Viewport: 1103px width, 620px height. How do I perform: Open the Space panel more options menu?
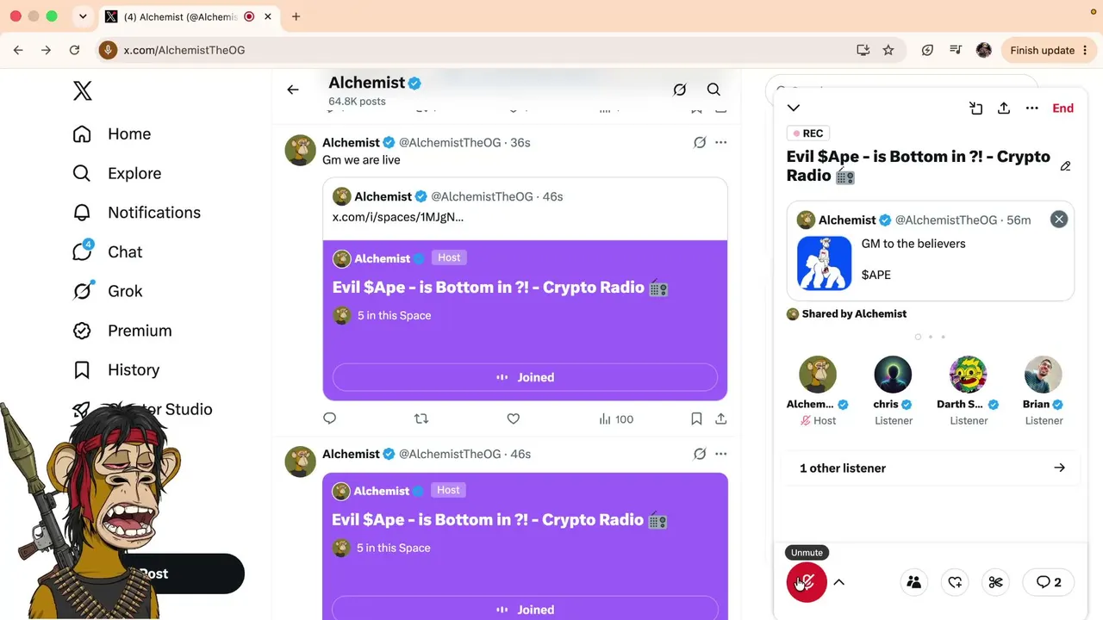click(1032, 108)
